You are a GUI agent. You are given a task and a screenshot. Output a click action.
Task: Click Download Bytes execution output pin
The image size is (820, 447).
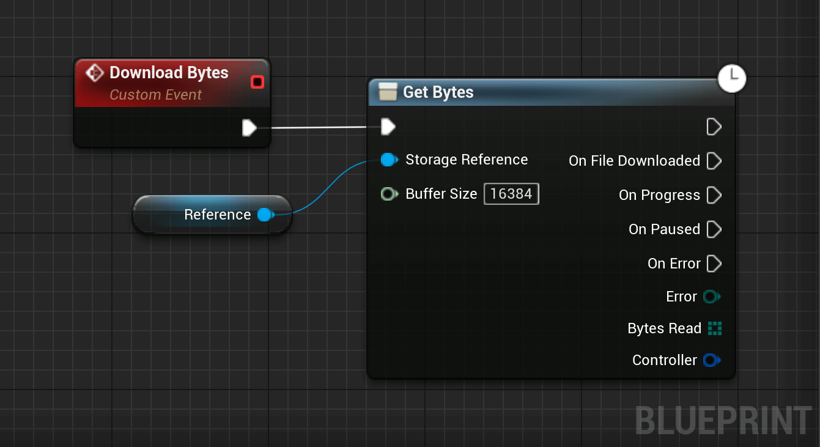point(249,128)
